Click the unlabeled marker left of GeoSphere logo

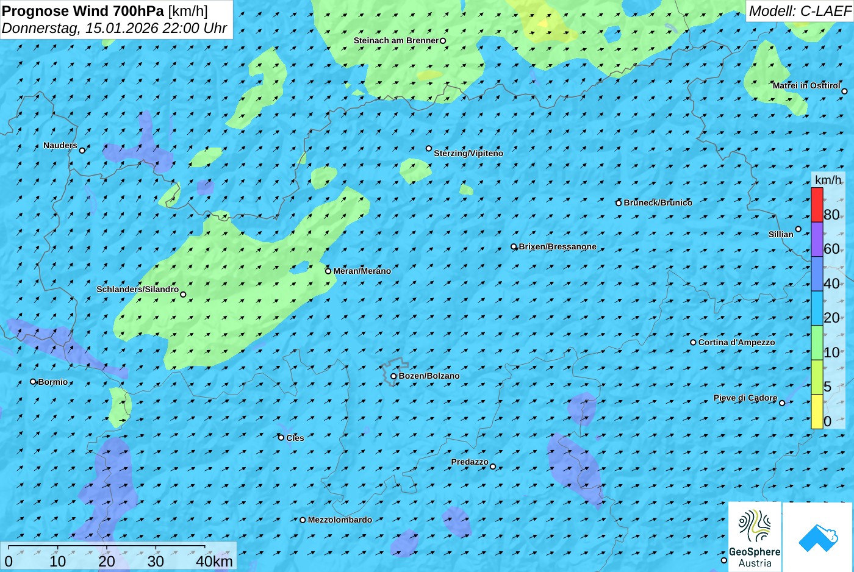coord(724,560)
